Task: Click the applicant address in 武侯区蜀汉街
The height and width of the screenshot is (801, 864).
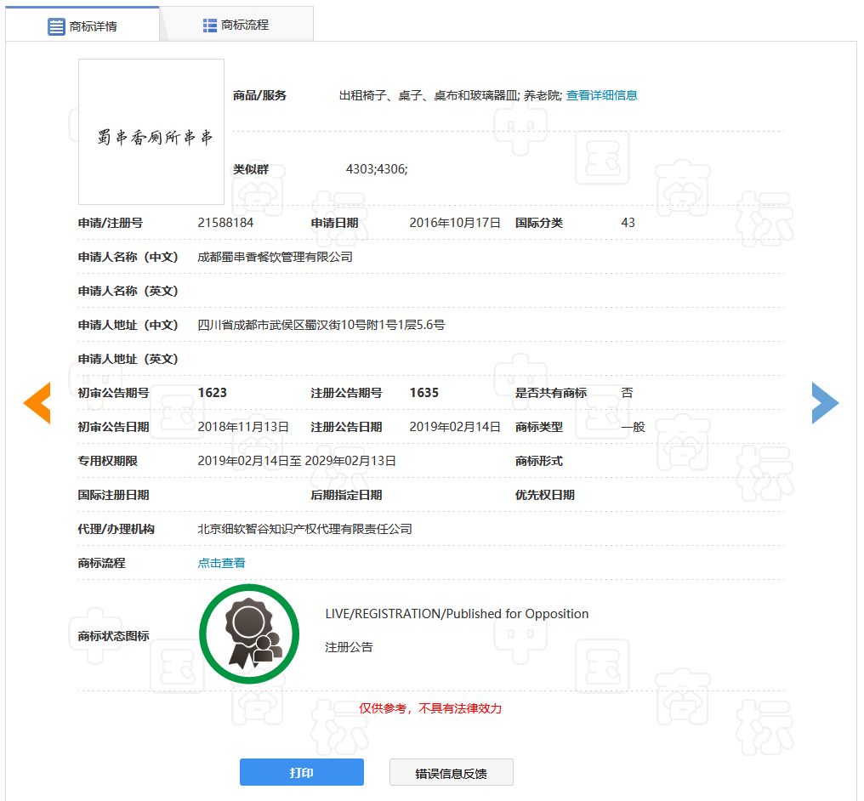Action: (321, 325)
